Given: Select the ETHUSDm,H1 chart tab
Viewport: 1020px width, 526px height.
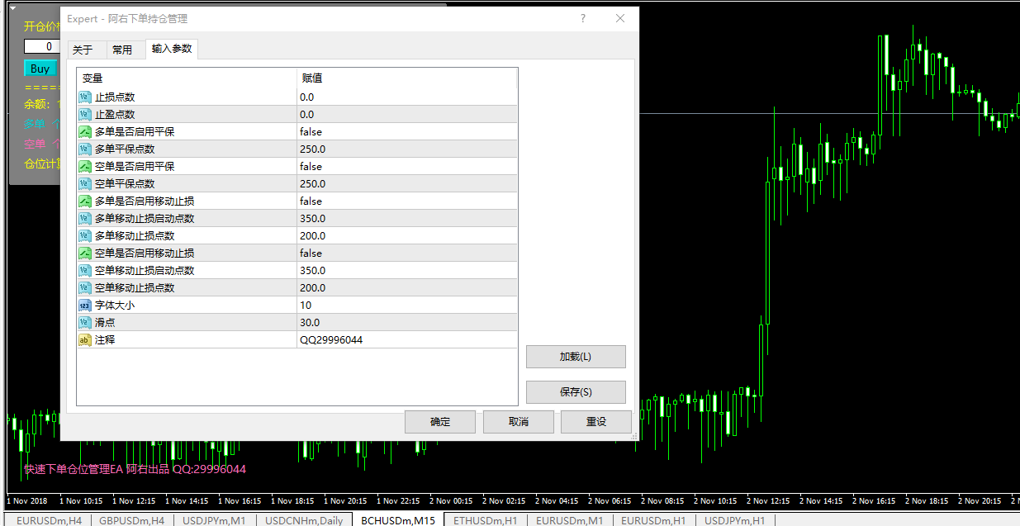Looking at the screenshot, I should [484, 520].
